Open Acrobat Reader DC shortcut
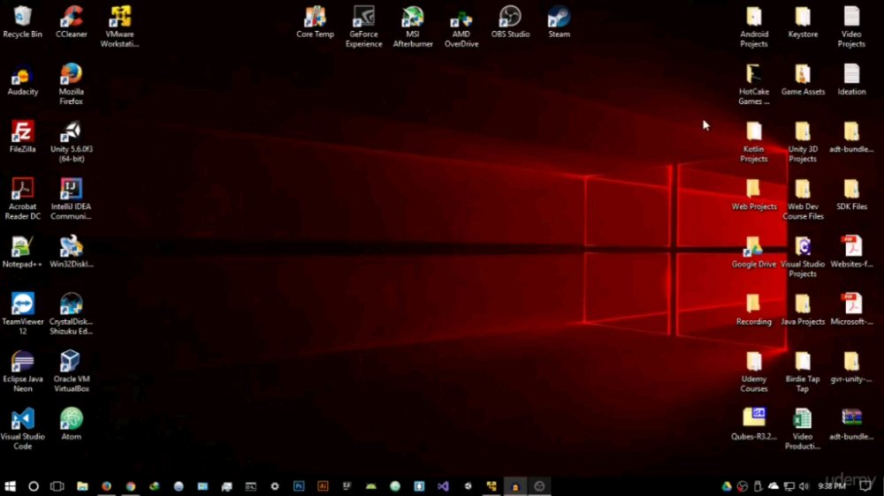The image size is (884, 496). coord(23,199)
